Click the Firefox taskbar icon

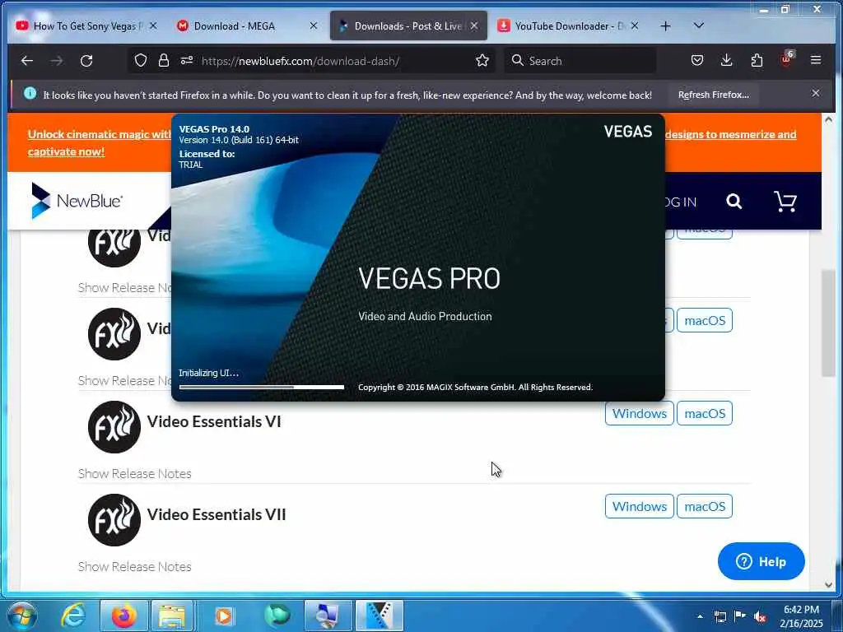click(123, 616)
